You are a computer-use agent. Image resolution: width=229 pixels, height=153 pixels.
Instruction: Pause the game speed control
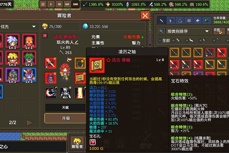[43, 4]
